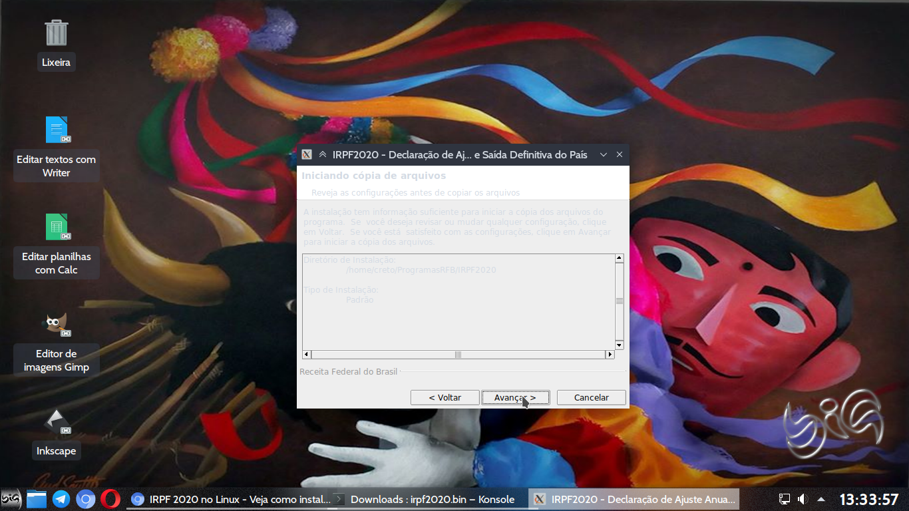Cancel the installation with Cancelar
This screenshot has height=511, width=909.
coord(591,397)
